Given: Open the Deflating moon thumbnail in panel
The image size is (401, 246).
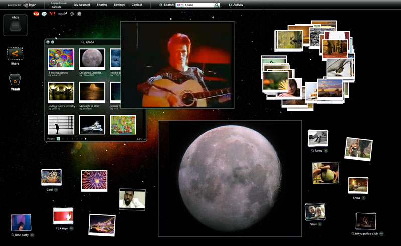Looking at the screenshot, I should [x=92, y=59].
